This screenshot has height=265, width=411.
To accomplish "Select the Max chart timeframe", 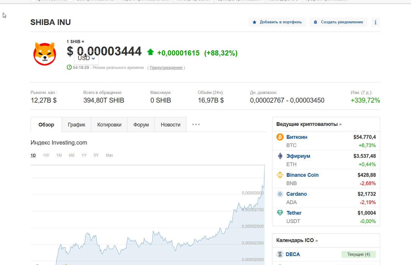I will pos(109,155).
